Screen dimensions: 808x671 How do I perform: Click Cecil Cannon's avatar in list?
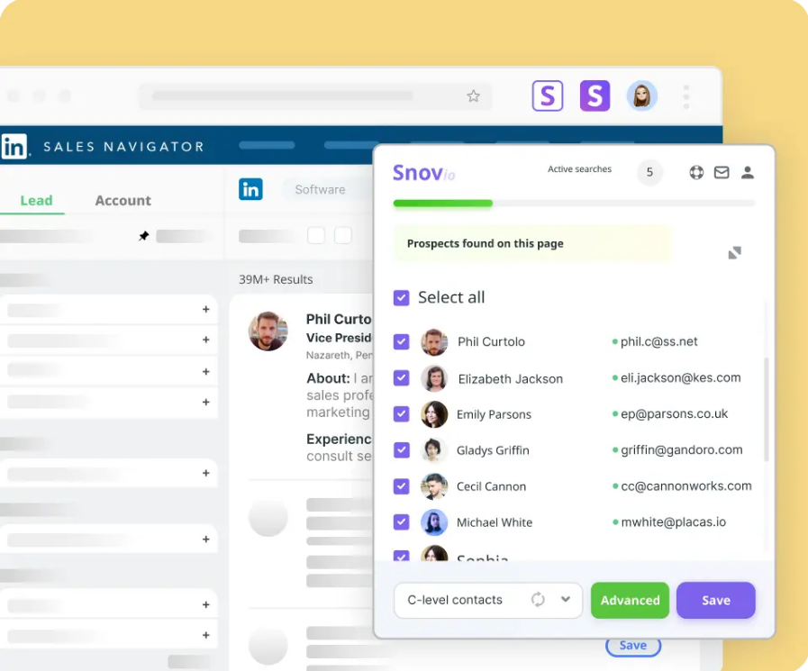(434, 486)
